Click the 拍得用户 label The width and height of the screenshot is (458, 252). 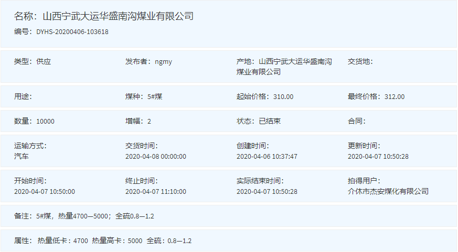[x=364, y=181]
